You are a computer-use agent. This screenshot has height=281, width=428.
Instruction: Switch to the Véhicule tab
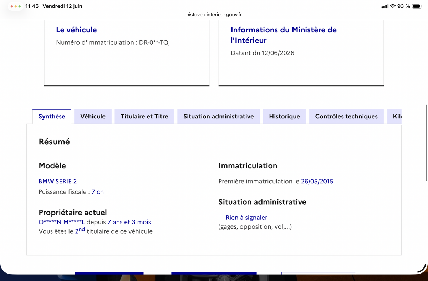pyautogui.click(x=93, y=116)
